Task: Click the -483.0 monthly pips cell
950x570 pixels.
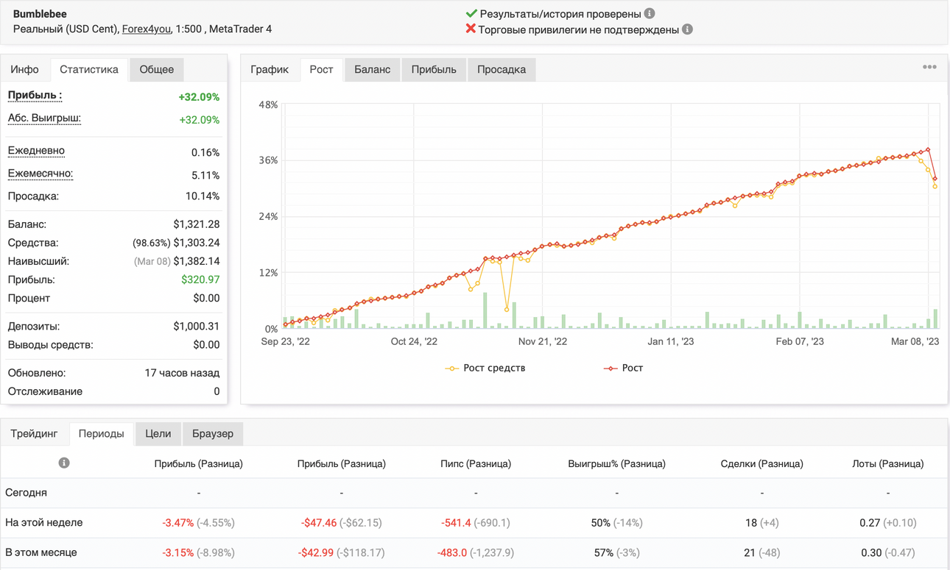Action: (452, 552)
